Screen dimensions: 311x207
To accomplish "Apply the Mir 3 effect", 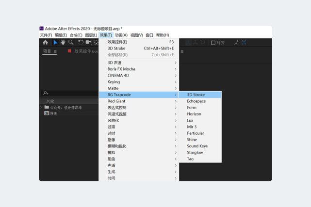I will 200,127.
